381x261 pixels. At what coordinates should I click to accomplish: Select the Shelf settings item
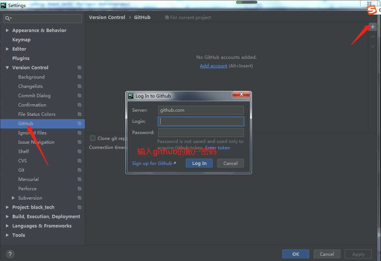tap(23, 152)
